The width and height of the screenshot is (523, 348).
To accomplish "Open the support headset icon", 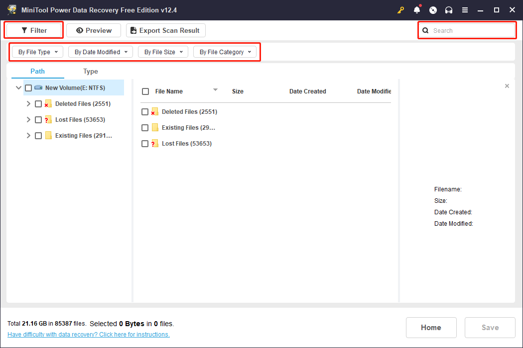I will 449,10.
